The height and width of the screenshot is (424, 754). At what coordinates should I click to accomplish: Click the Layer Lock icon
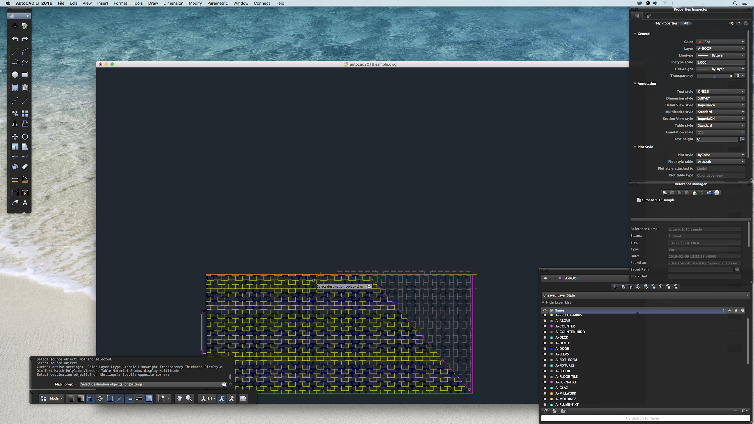[x=669, y=286]
